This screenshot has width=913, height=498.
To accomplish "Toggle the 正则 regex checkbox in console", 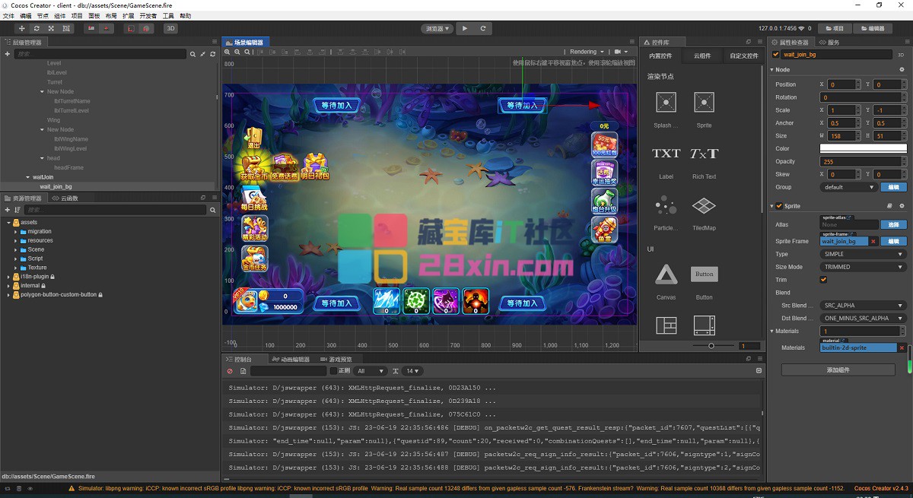I will [x=333, y=371].
